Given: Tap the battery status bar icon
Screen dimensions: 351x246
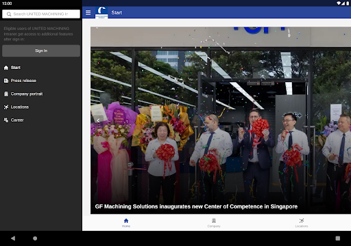Looking at the screenshot, I should point(348,3).
